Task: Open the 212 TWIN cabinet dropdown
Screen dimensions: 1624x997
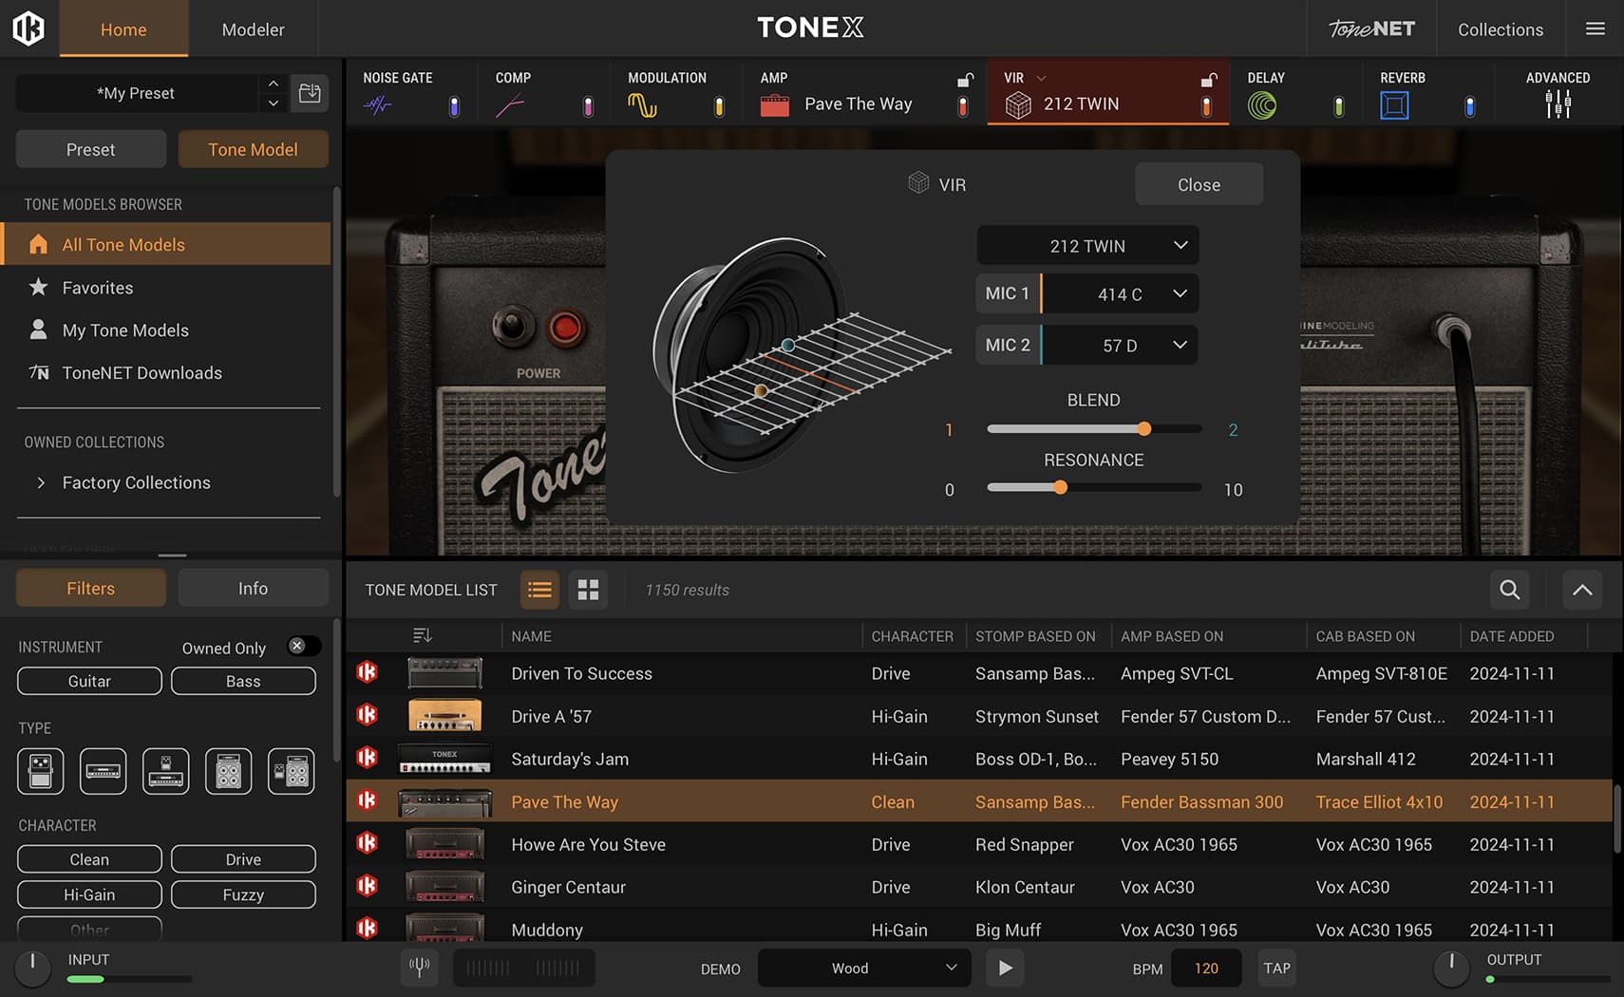Action: 1087,245
